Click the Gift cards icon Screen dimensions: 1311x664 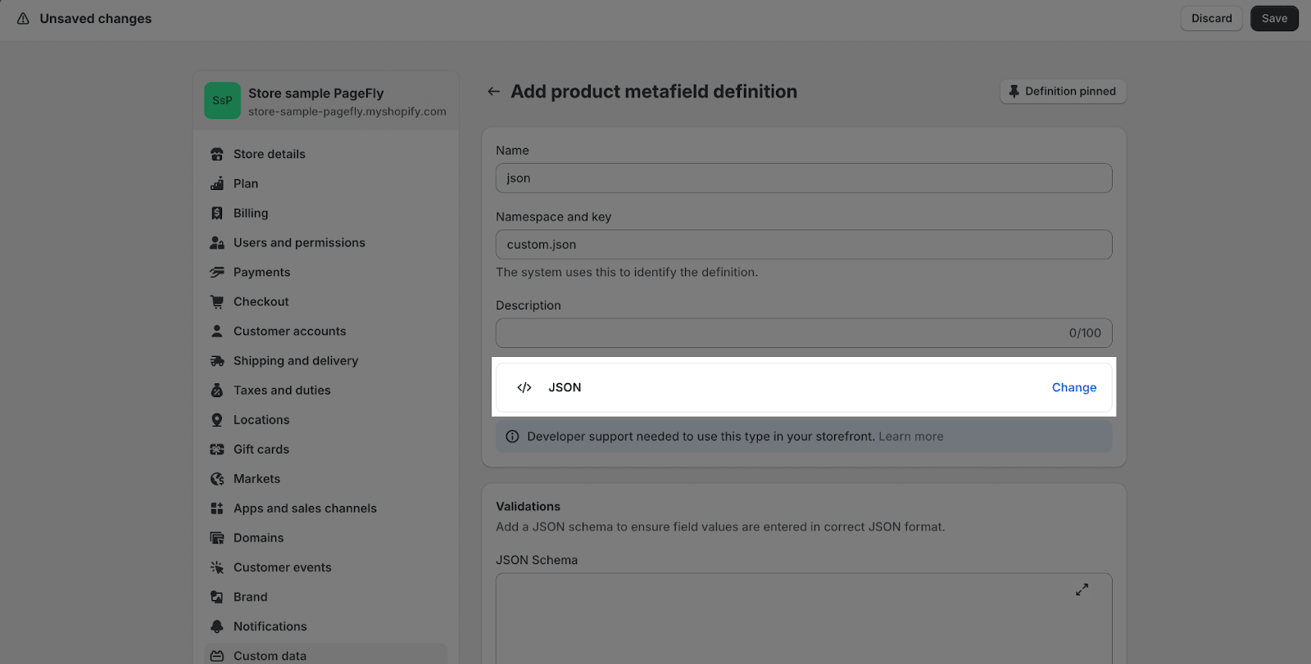coord(217,449)
